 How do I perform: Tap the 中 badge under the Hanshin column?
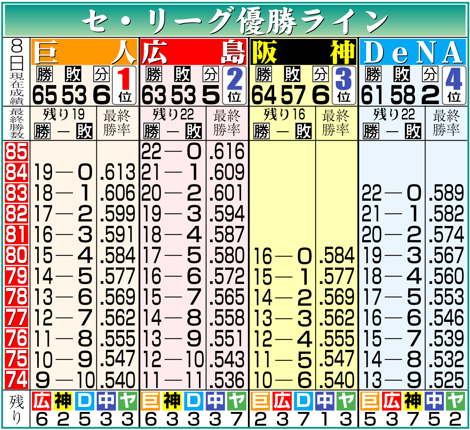pyautogui.click(x=325, y=401)
